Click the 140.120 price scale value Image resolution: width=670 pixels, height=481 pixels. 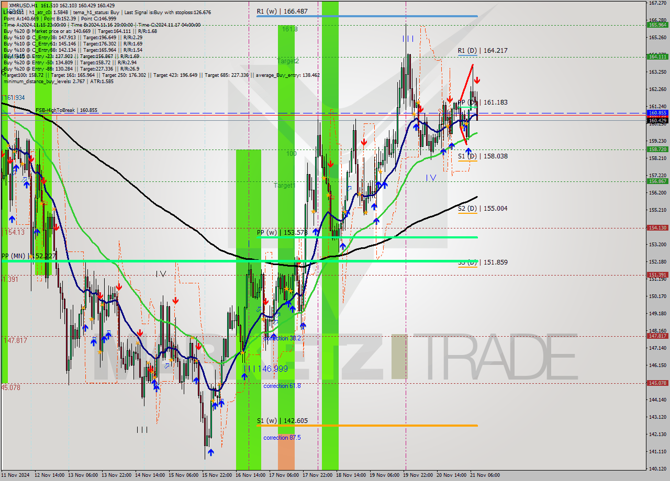(x=657, y=468)
